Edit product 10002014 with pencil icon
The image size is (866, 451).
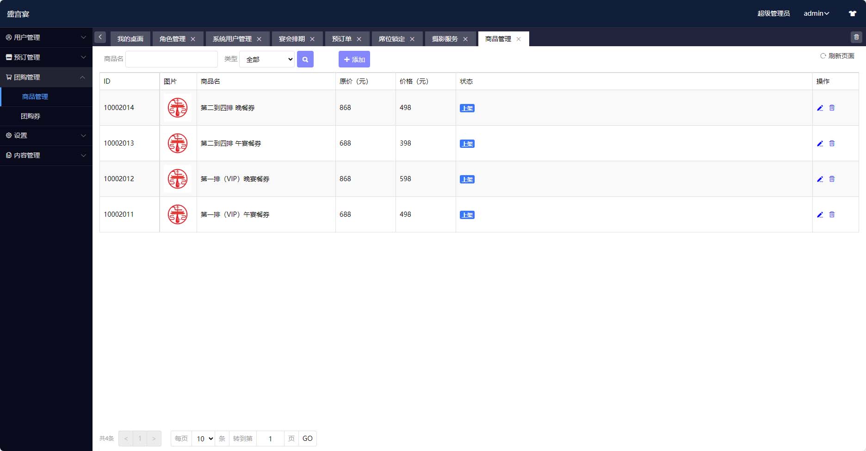820,108
